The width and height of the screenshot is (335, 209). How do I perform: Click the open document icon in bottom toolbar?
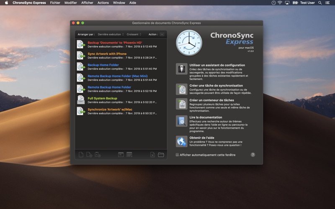[81, 155]
